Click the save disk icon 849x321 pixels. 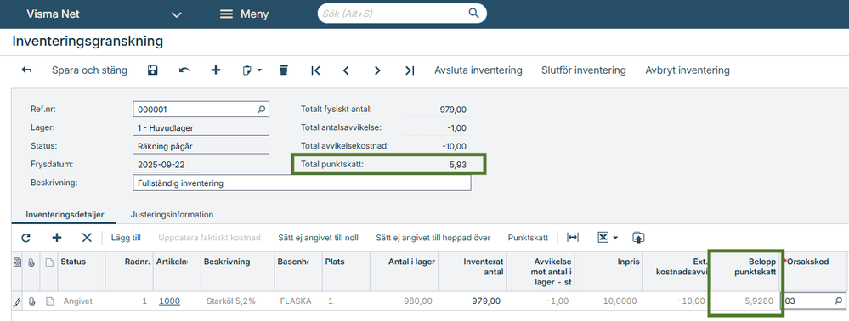tap(153, 70)
